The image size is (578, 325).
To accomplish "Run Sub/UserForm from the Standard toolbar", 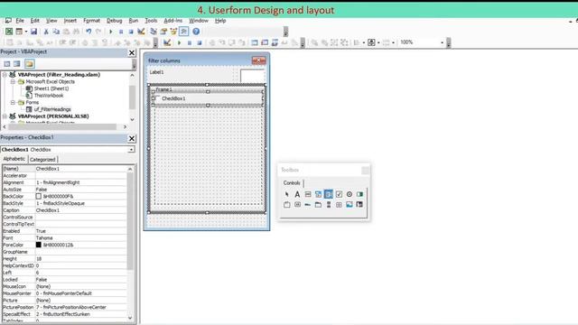I will [110, 32].
